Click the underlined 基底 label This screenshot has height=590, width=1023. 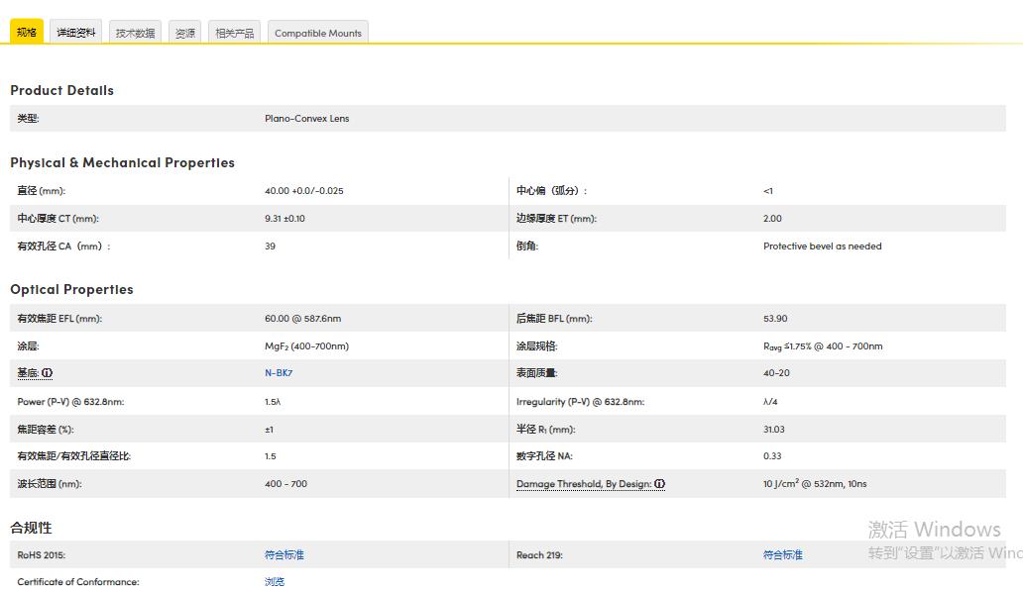click(x=26, y=373)
